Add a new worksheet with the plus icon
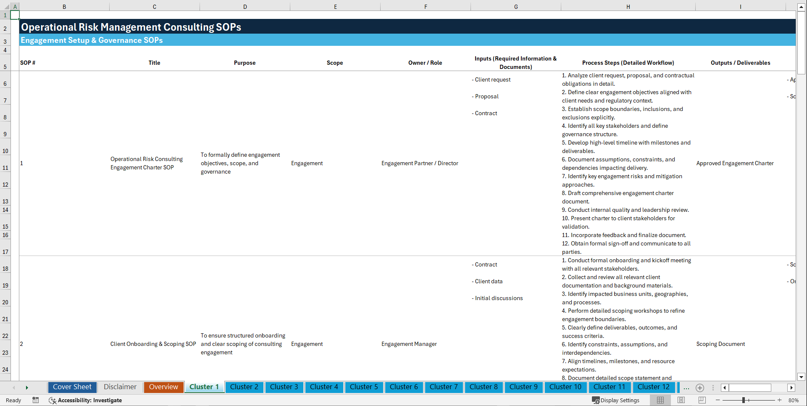Image resolution: width=807 pixels, height=406 pixels. coord(699,388)
